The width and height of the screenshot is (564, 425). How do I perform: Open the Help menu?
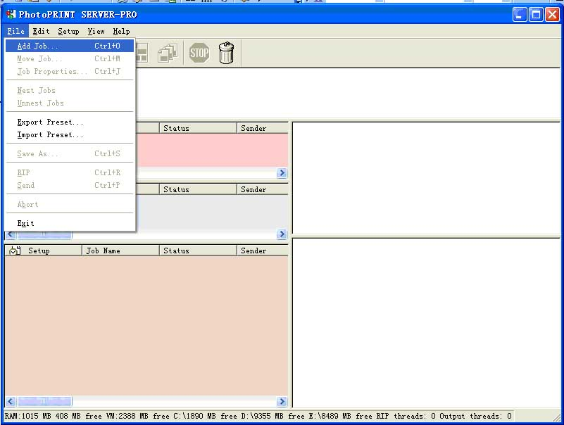121,31
